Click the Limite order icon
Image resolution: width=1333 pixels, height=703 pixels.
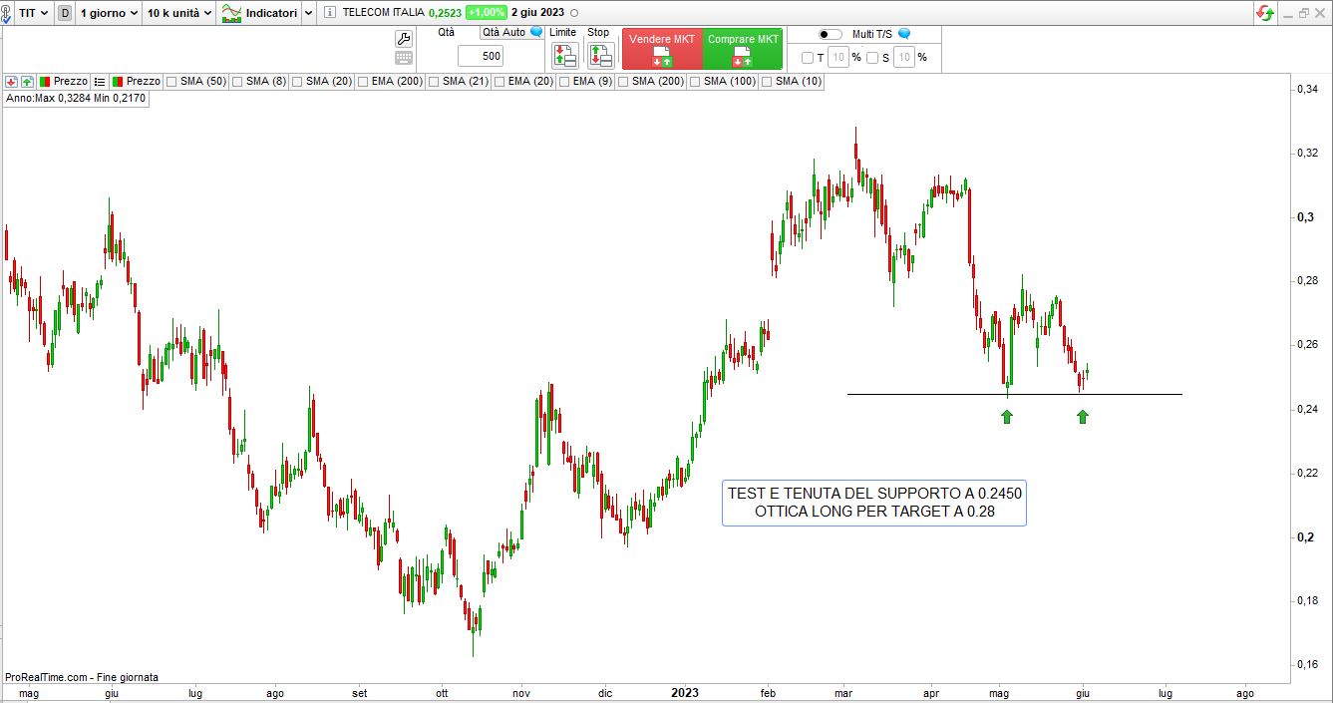tap(564, 56)
